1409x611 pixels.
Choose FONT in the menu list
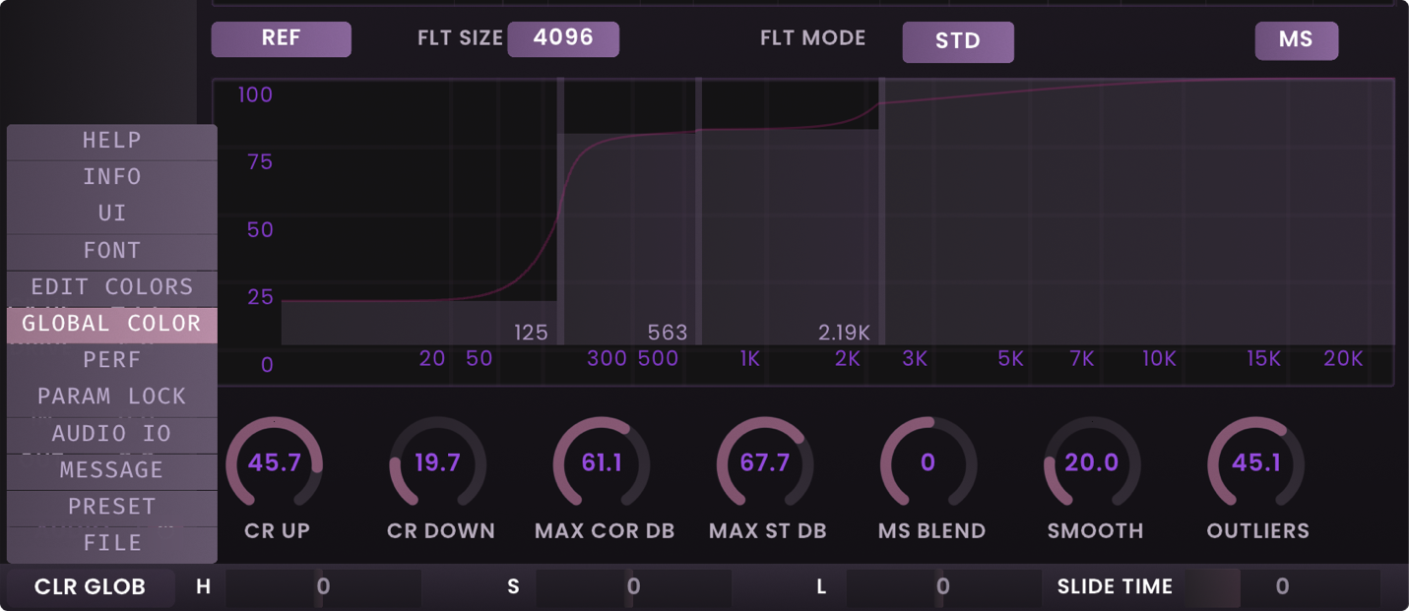[x=112, y=251]
